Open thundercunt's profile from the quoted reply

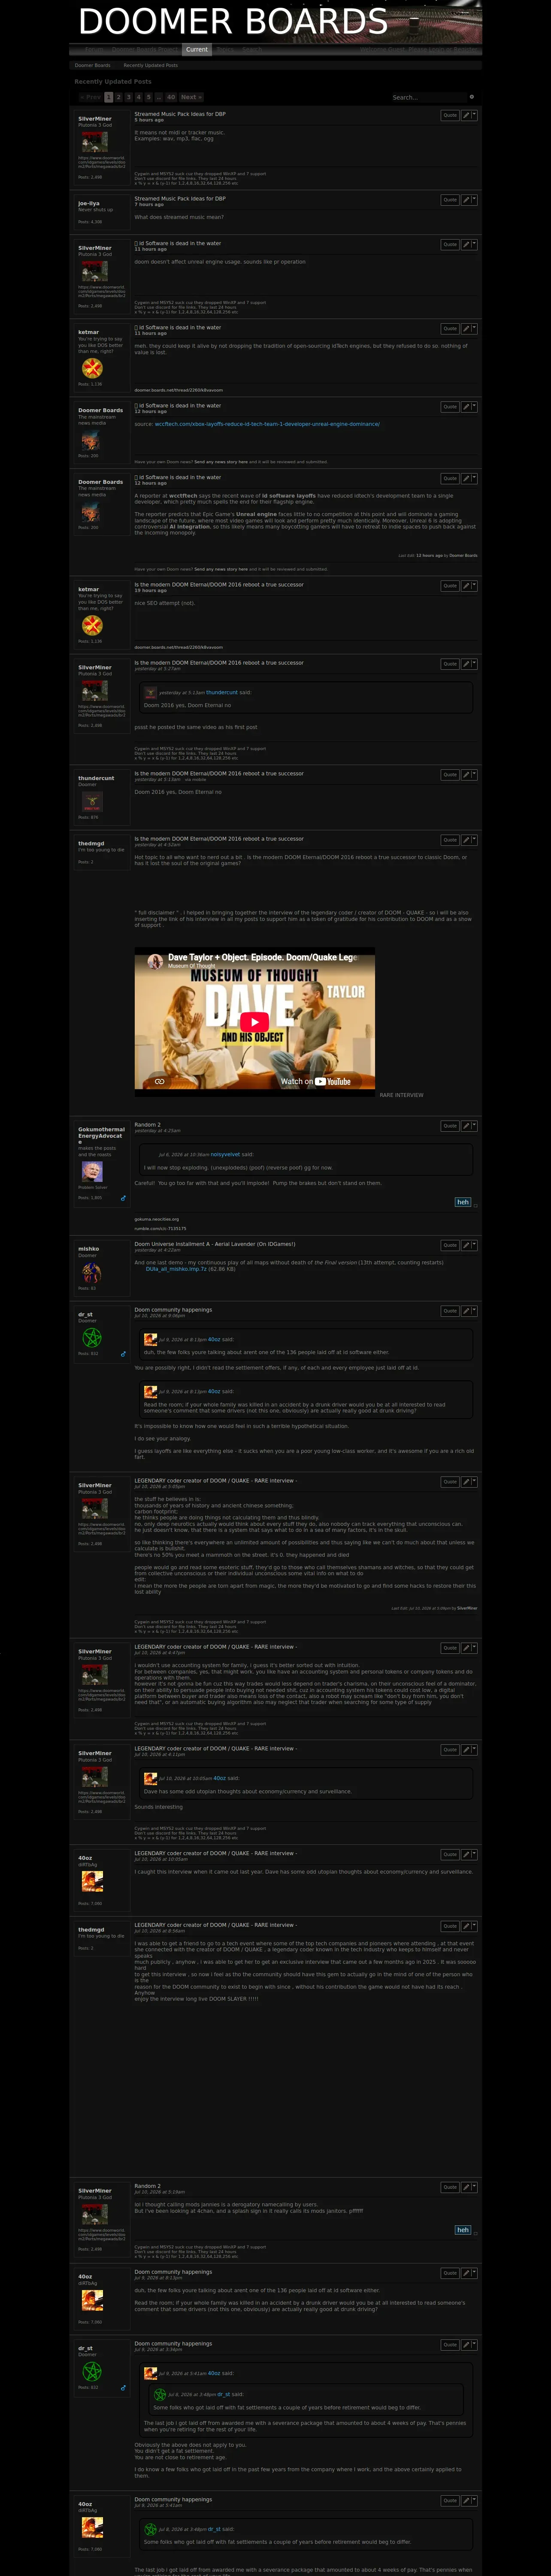(x=222, y=692)
